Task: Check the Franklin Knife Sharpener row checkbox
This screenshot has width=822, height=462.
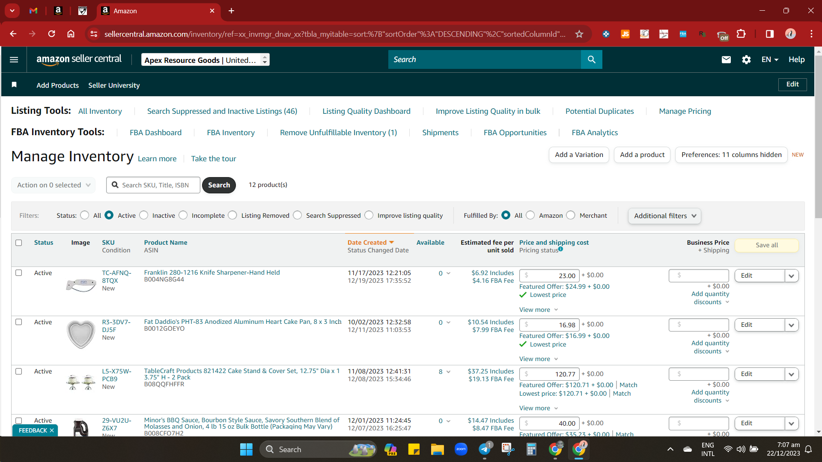Action: click(19, 272)
